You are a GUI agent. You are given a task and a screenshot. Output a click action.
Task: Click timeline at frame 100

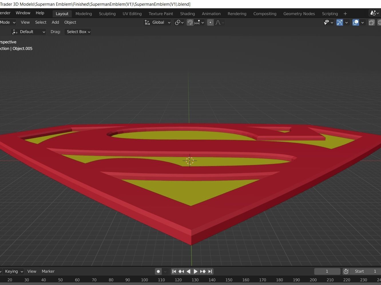click(x=144, y=280)
